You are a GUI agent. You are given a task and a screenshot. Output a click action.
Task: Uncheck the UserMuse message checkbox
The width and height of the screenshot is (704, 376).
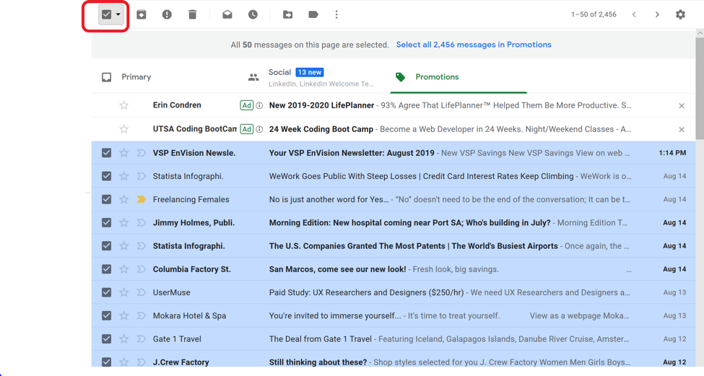tap(107, 292)
